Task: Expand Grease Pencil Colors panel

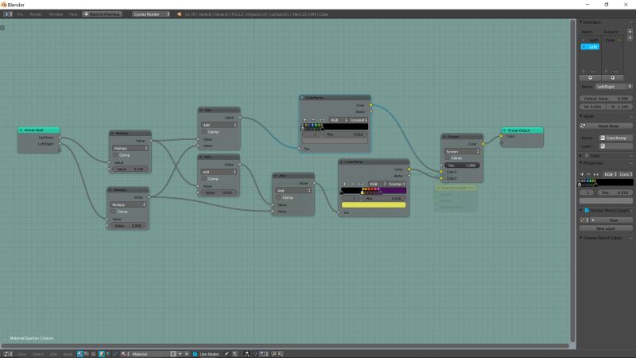Action: click(580, 238)
